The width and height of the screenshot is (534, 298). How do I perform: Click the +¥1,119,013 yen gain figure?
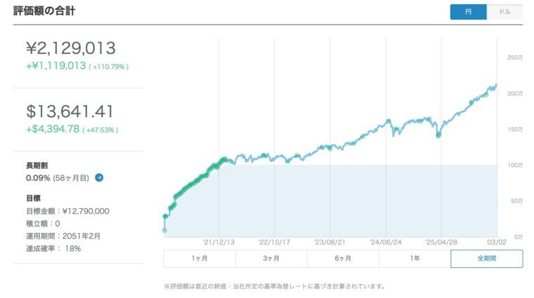coord(56,66)
